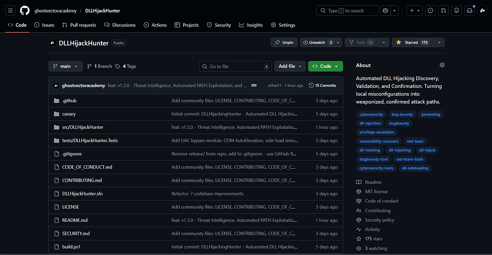This screenshot has width=492, height=255.
Task: Toggle the Starred button to unstar
Action: pyautogui.click(x=413, y=42)
